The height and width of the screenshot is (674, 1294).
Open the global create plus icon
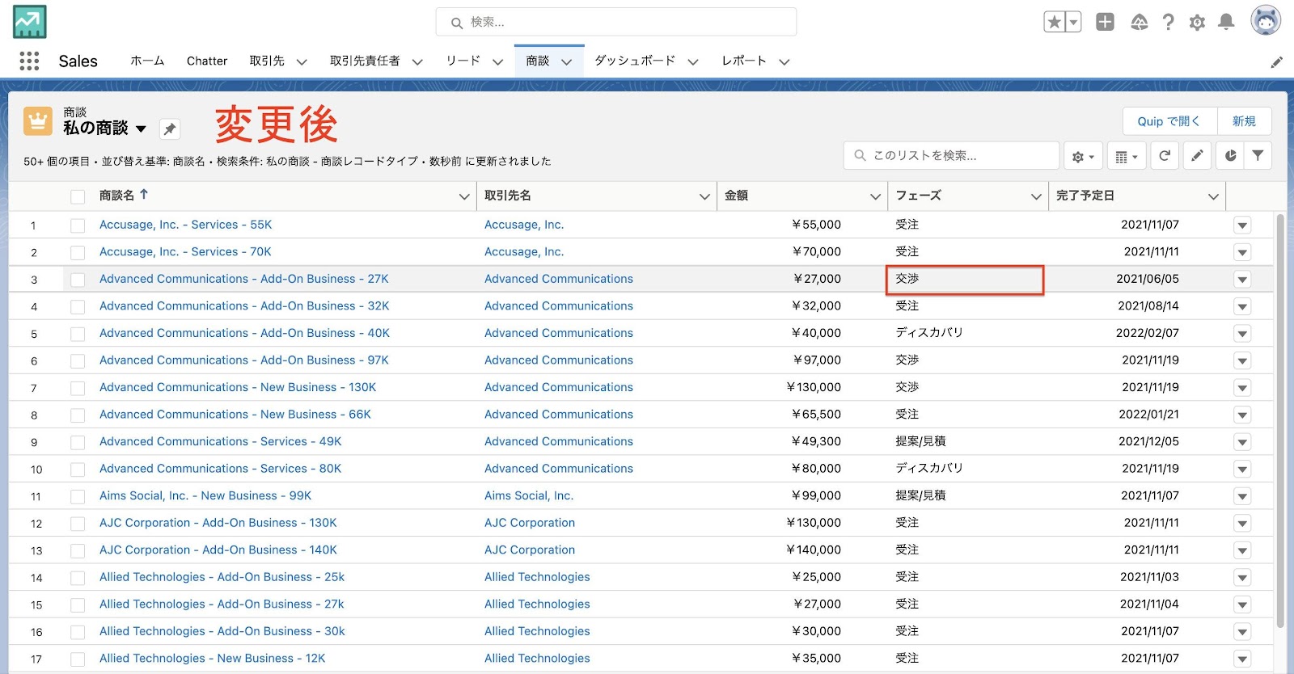1105,22
